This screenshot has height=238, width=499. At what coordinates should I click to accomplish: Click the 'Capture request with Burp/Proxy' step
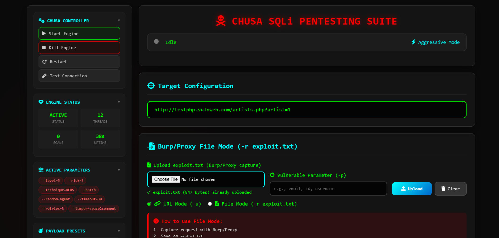coord(199,230)
